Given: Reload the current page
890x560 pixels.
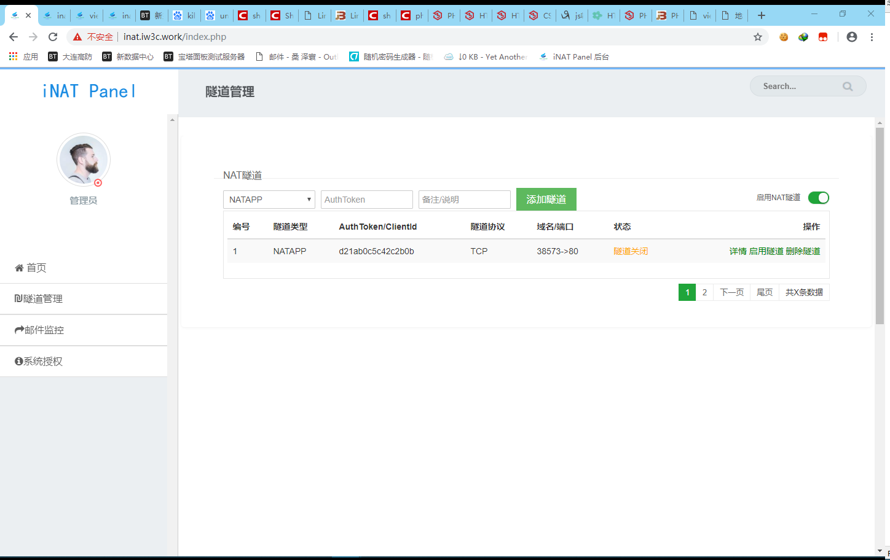Looking at the screenshot, I should coord(53,37).
